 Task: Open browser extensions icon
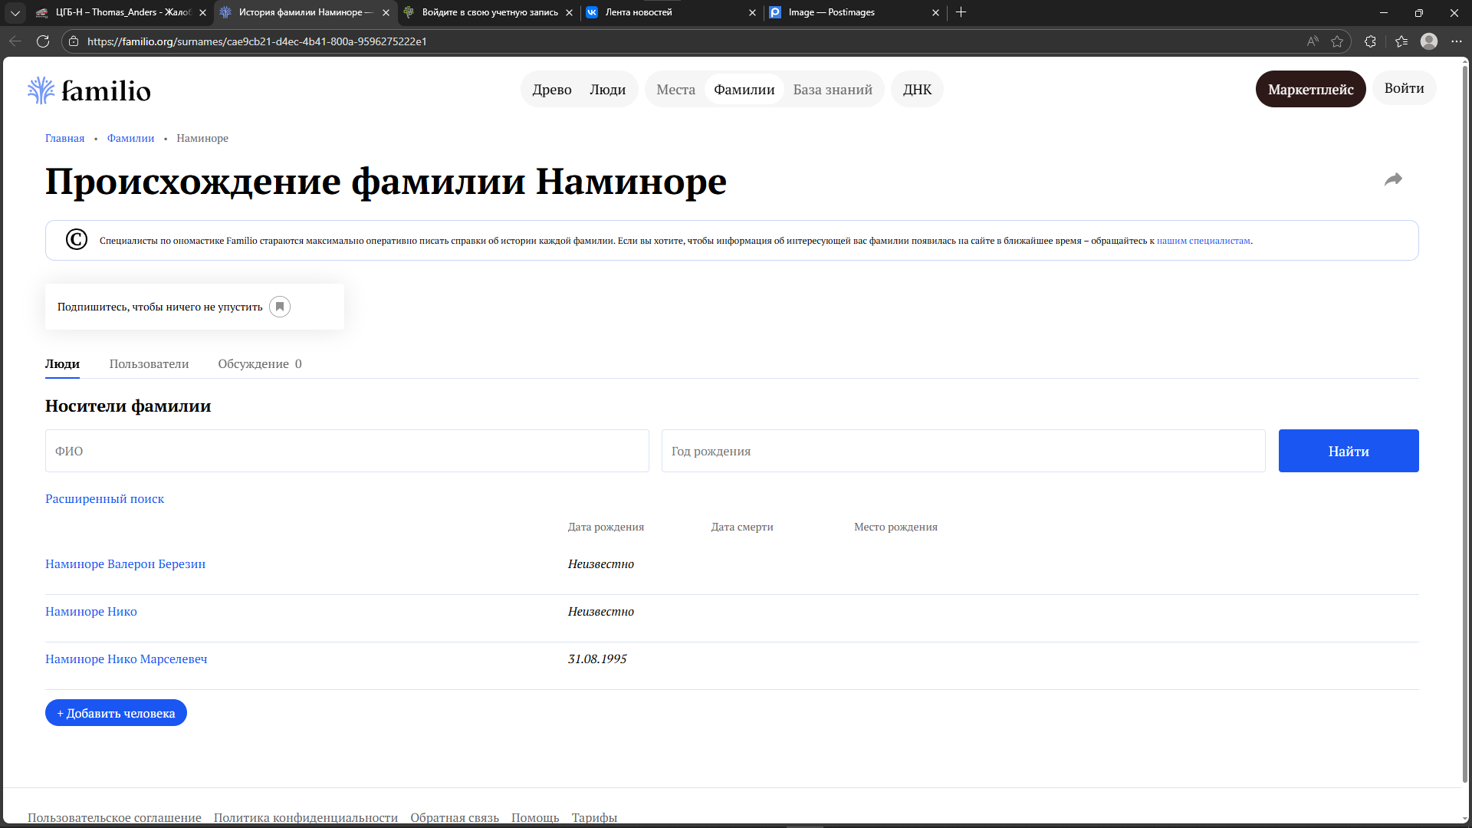pos(1370,41)
